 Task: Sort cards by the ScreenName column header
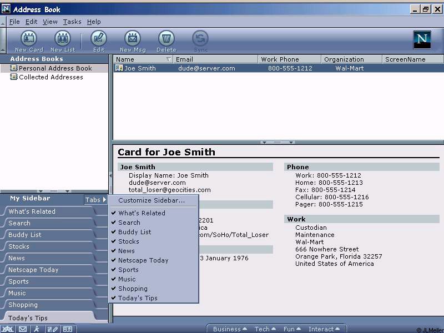[x=413, y=59]
